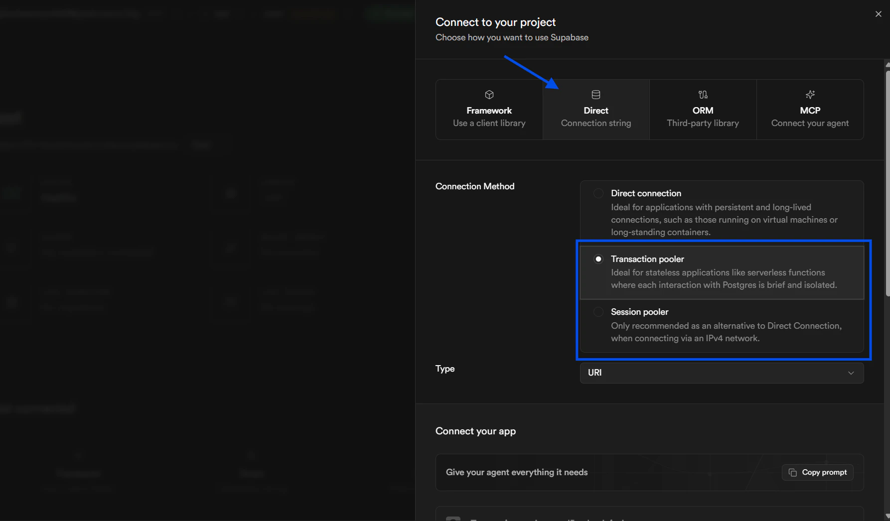Expand the chevron in the Type dropdown
Image resolution: width=890 pixels, height=521 pixels.
[x=851, y=373]
